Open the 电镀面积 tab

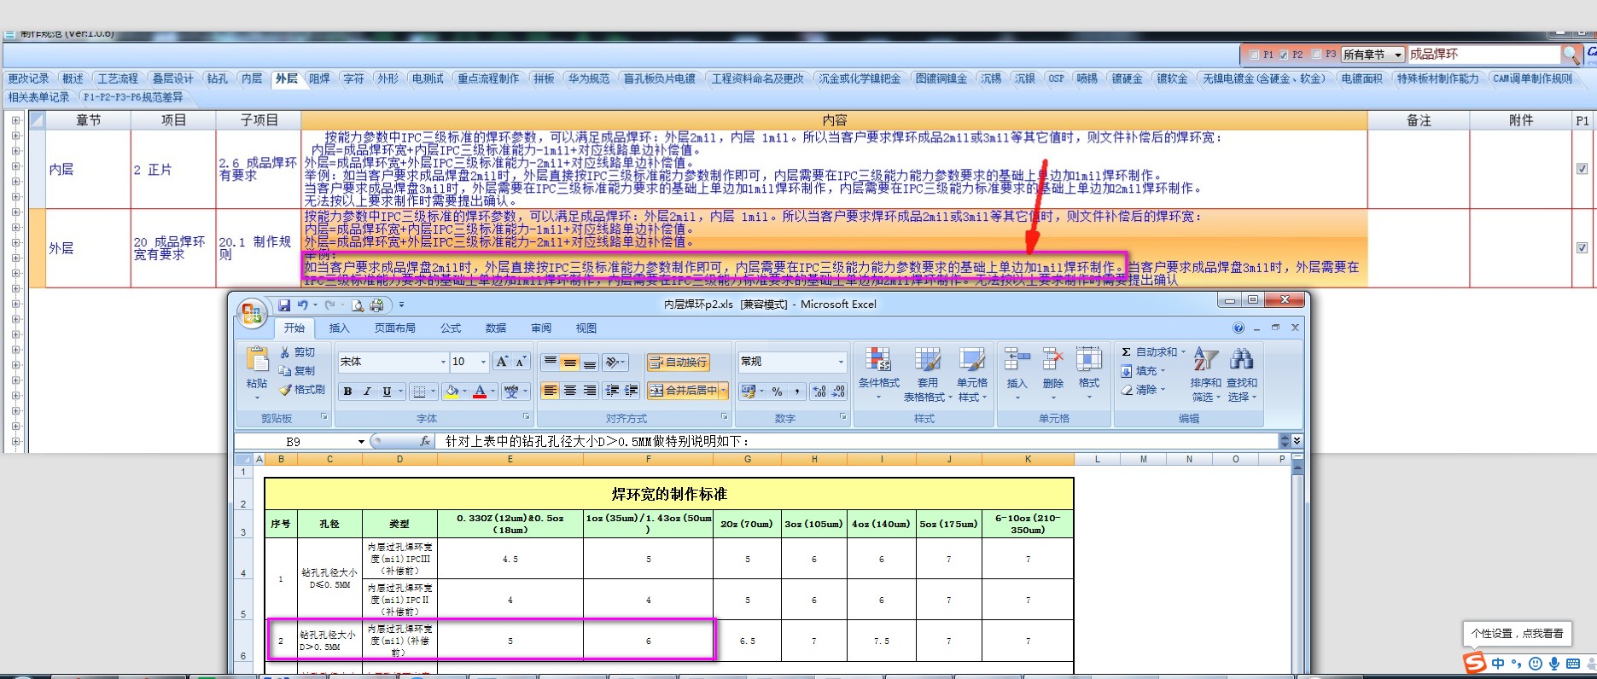point(1361,78)
